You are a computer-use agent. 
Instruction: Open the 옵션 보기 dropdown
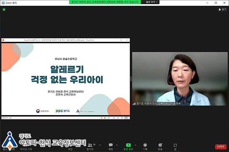click(x=151, y=2)
